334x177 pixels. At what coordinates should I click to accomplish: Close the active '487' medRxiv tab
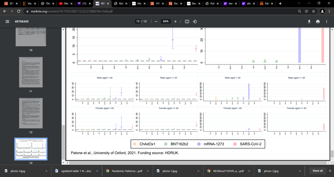108,4
